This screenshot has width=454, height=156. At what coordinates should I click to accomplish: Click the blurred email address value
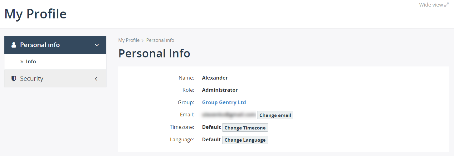click(229, 115)
